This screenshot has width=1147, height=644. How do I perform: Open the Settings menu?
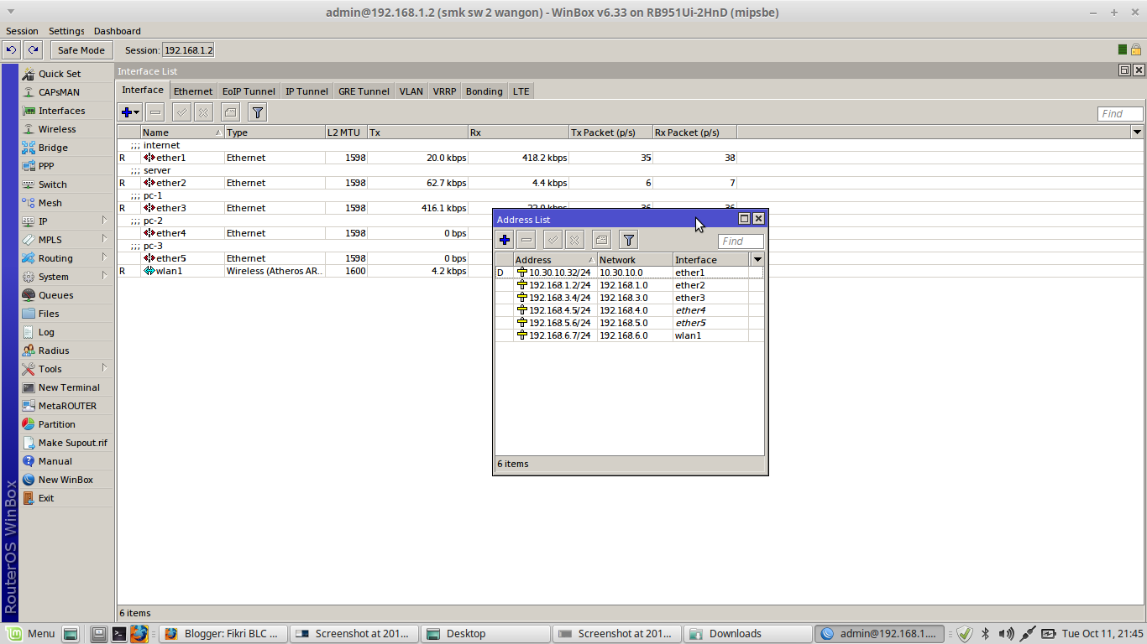pyautogui.click(x=66, y=31)
